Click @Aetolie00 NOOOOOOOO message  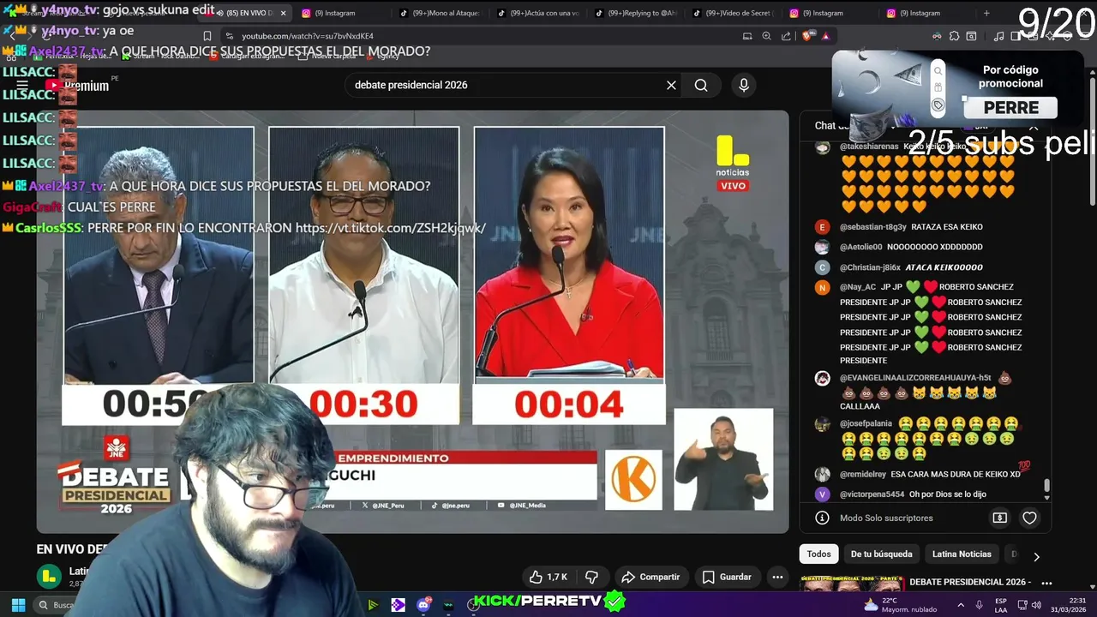[x=911, y=247]
